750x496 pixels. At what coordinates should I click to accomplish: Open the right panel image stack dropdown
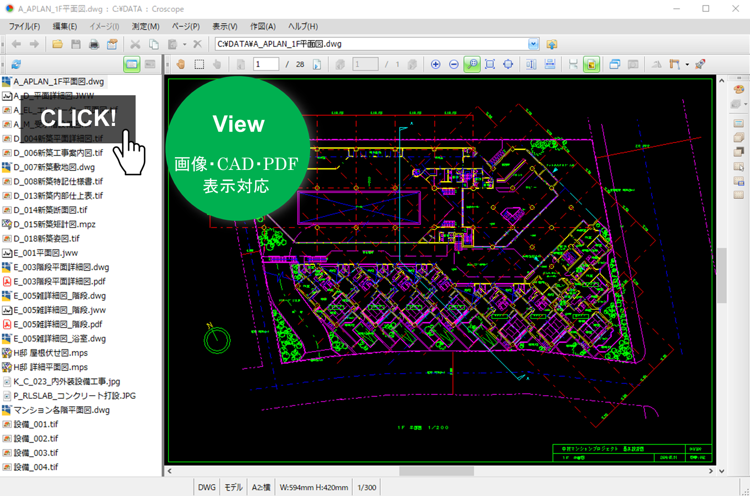point(745,104)
